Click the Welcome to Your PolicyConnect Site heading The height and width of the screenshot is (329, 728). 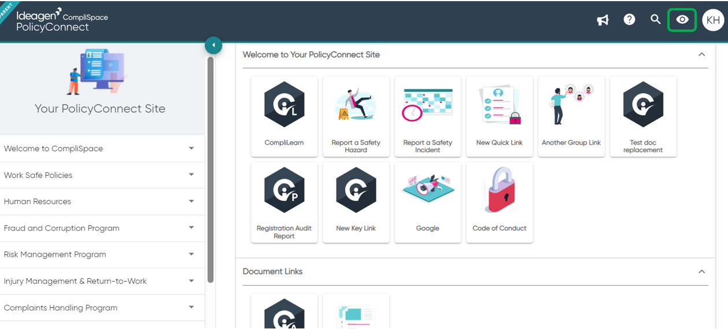[311, 54]
